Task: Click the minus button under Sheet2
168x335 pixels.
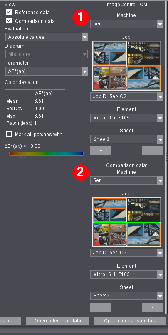Action: coord(153,307)
